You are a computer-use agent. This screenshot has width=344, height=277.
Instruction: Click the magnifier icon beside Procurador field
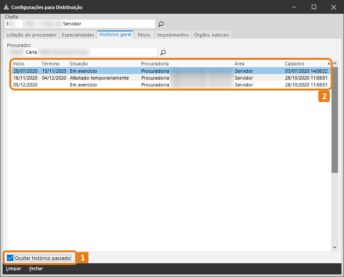click(x=163, y=52)
